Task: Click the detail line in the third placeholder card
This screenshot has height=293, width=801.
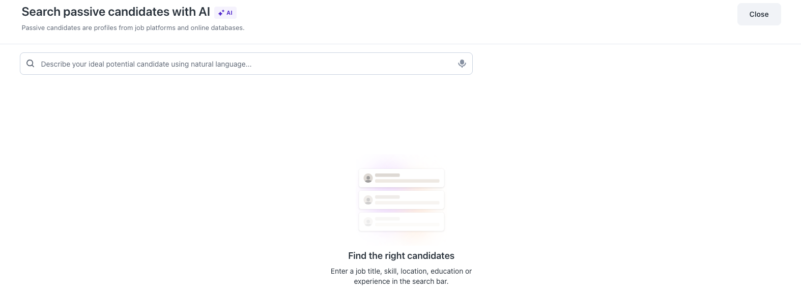Action: 407,225
